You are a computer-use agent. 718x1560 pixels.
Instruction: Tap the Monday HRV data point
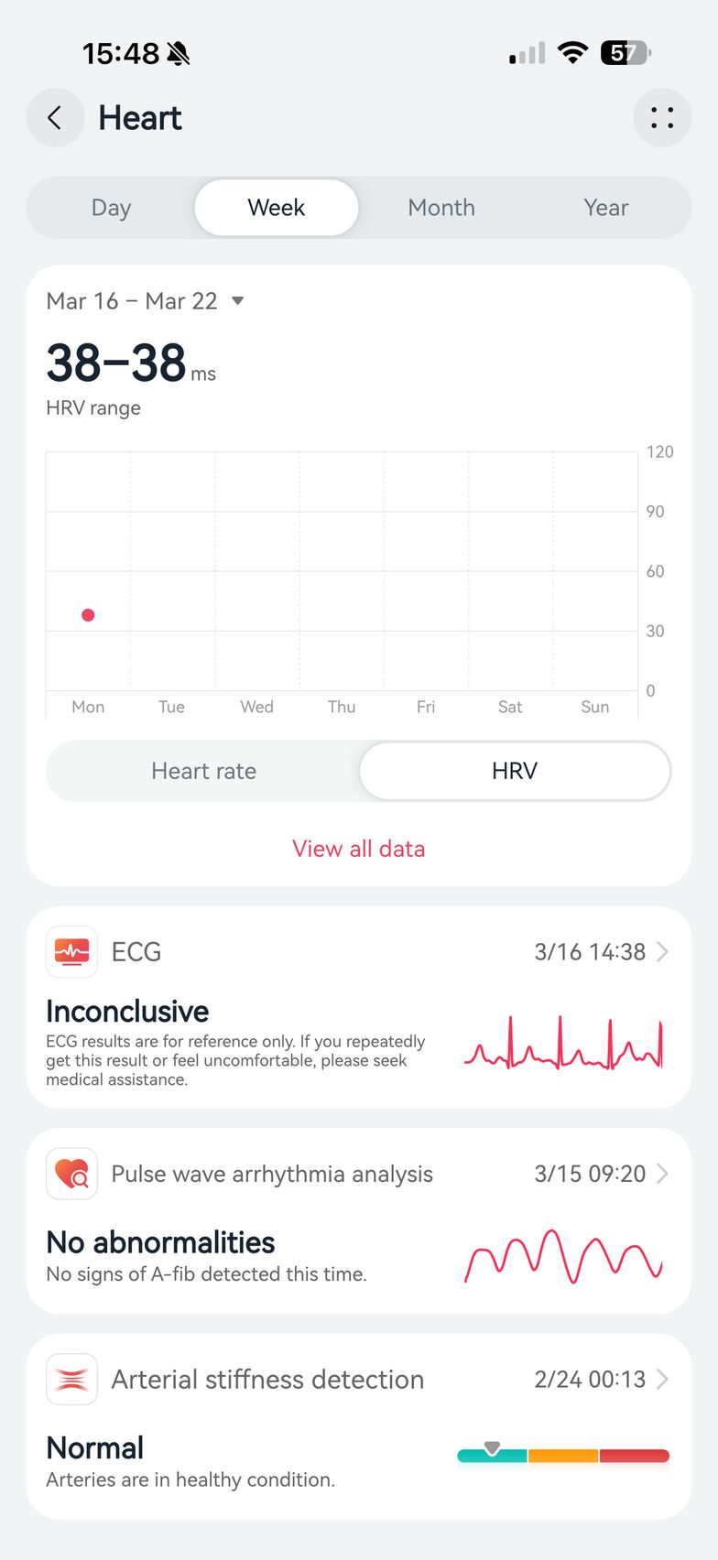coord(88,615)
